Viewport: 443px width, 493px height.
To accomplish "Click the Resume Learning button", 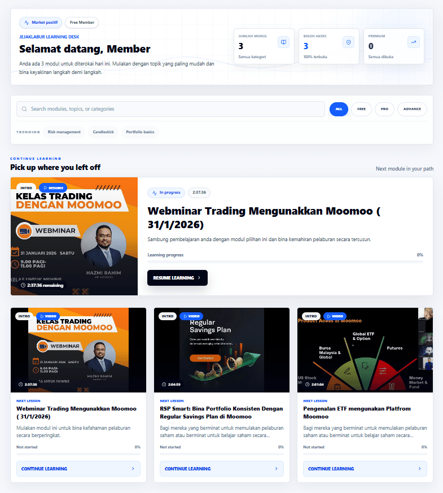I will (178, 278).
